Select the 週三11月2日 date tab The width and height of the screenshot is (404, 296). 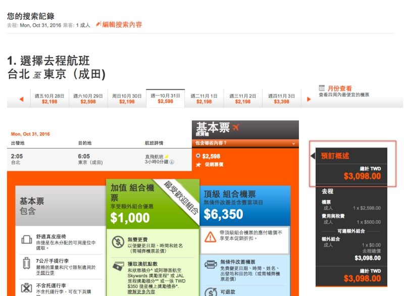(x=243, y=98)
